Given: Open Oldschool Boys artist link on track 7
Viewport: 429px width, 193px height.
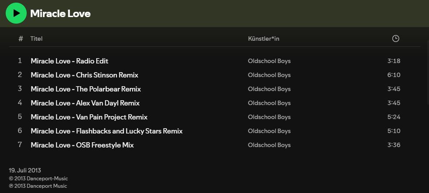Looking at the screenshot, I should pyautogui.click(x=269, y=145).
